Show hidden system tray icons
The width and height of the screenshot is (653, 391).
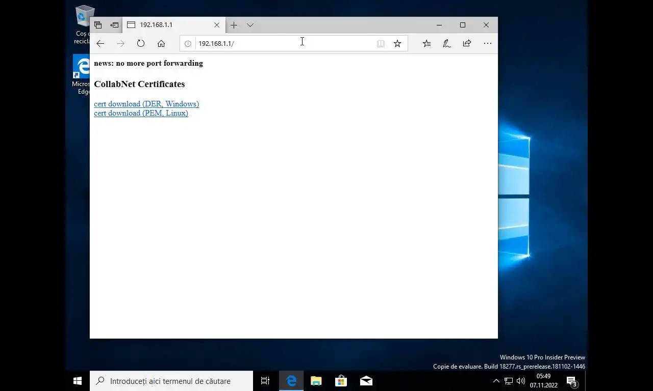496,381
